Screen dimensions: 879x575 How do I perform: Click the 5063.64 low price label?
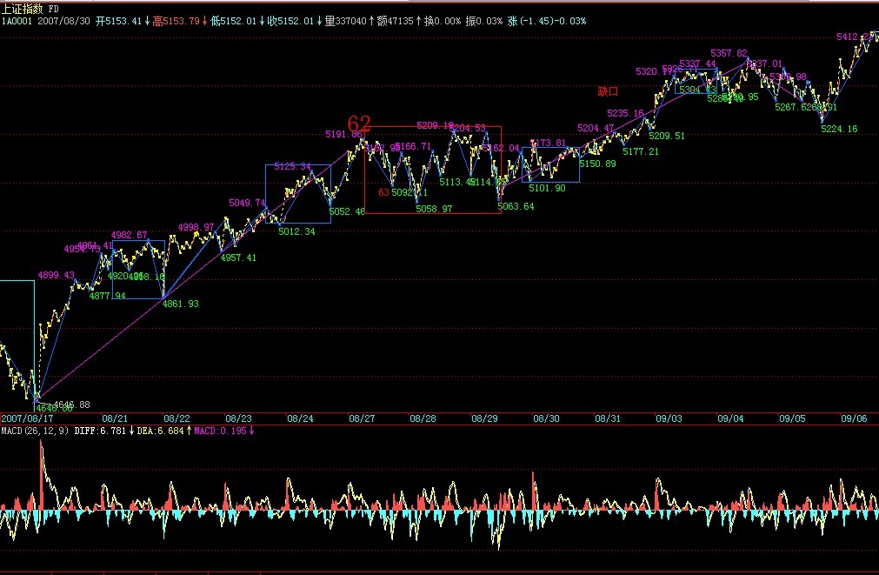coord(516,206)
